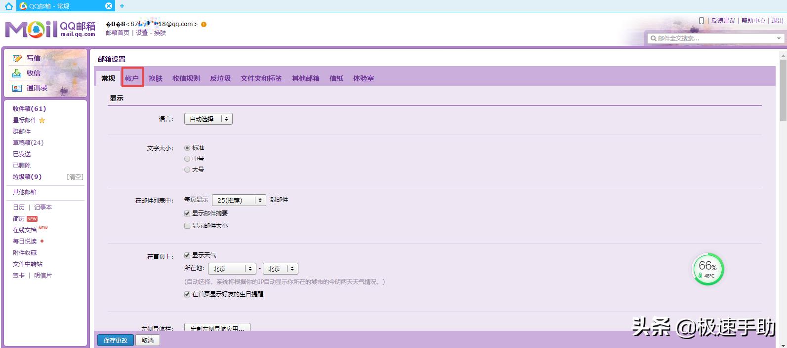787x348 pixels.
Task: Enable 显示邮件大小 checkbox
Action: [187, 226]
